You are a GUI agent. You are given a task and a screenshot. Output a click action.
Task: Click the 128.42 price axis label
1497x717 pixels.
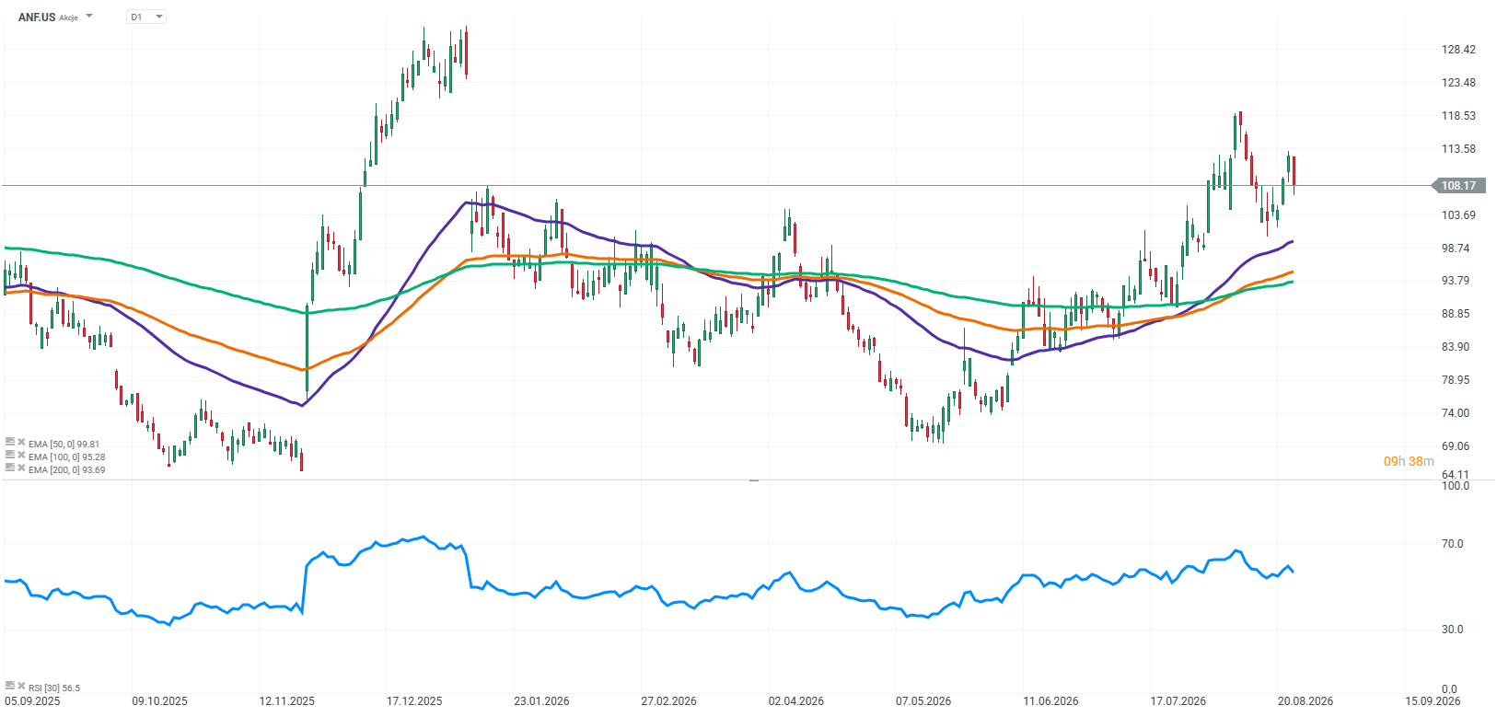pyautogui.click(x=1458, y=50)
